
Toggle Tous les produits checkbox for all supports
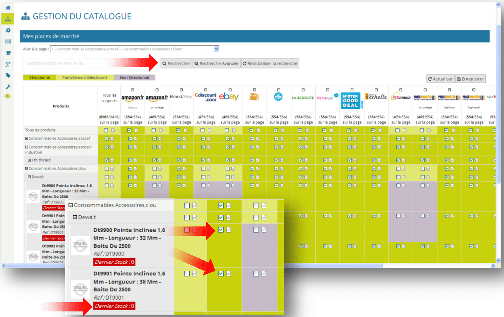tap(106, 130)
